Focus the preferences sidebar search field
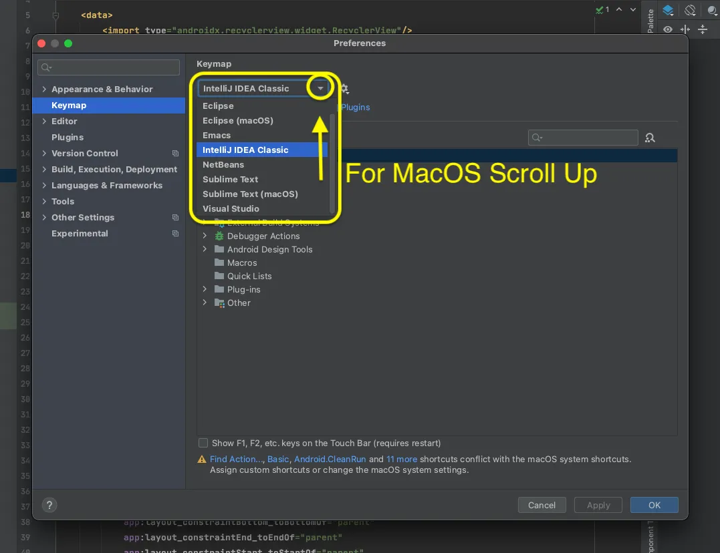 [x=109, y=67]
